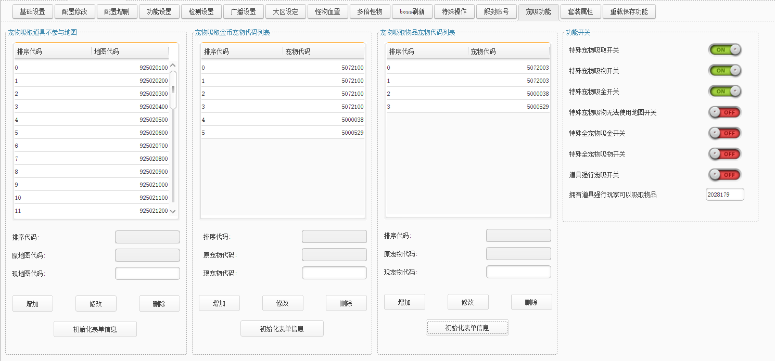This screenshot has height=361, width=775.
Task: Toggle the 特殊宠物吸金开关 switch
Action: pyautogui.click(x=725, y=92)
